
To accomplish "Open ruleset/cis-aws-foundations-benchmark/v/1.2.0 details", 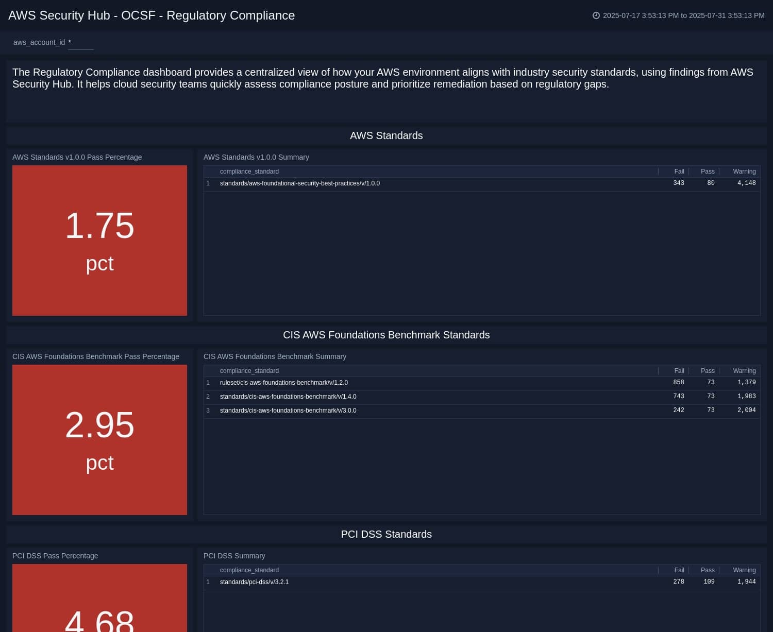I will 284,383.
